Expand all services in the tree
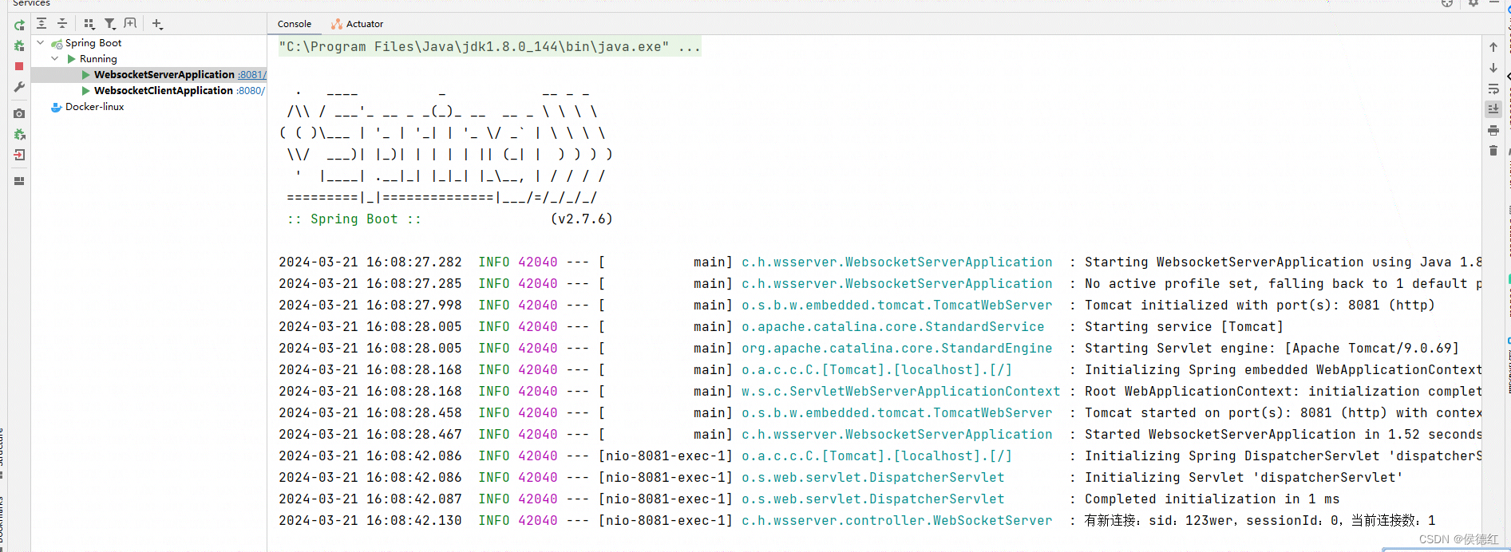Screen dimensions: 1511x552 pyautogui.click(x=42, y=24)
